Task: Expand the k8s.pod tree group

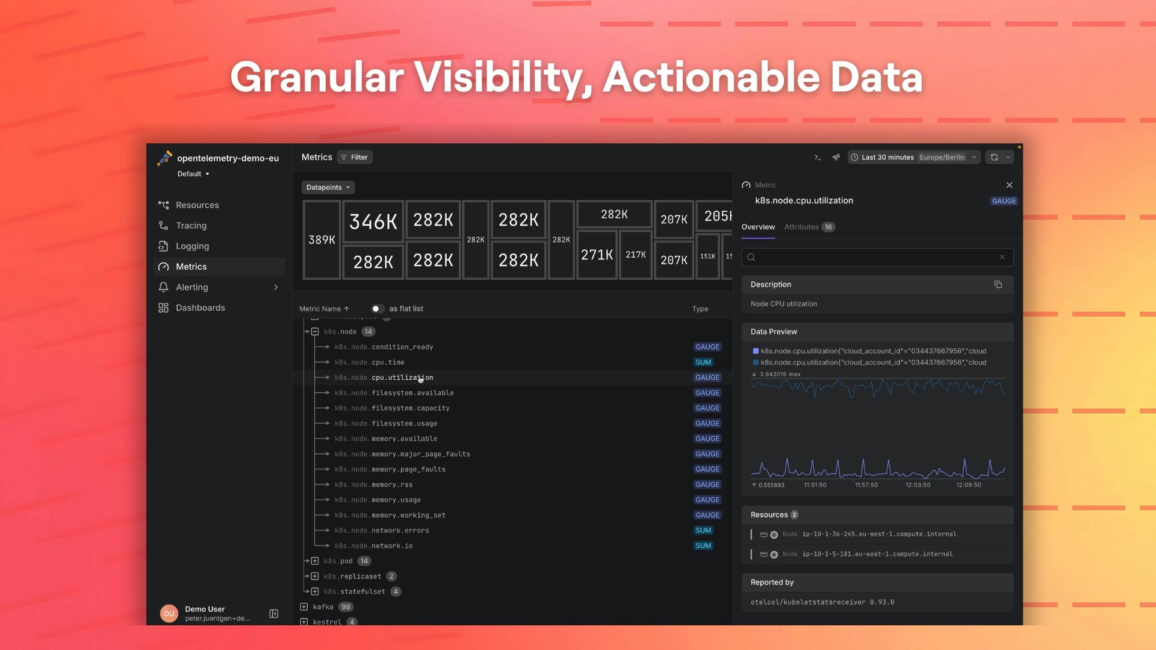Action: coord(315,561)
